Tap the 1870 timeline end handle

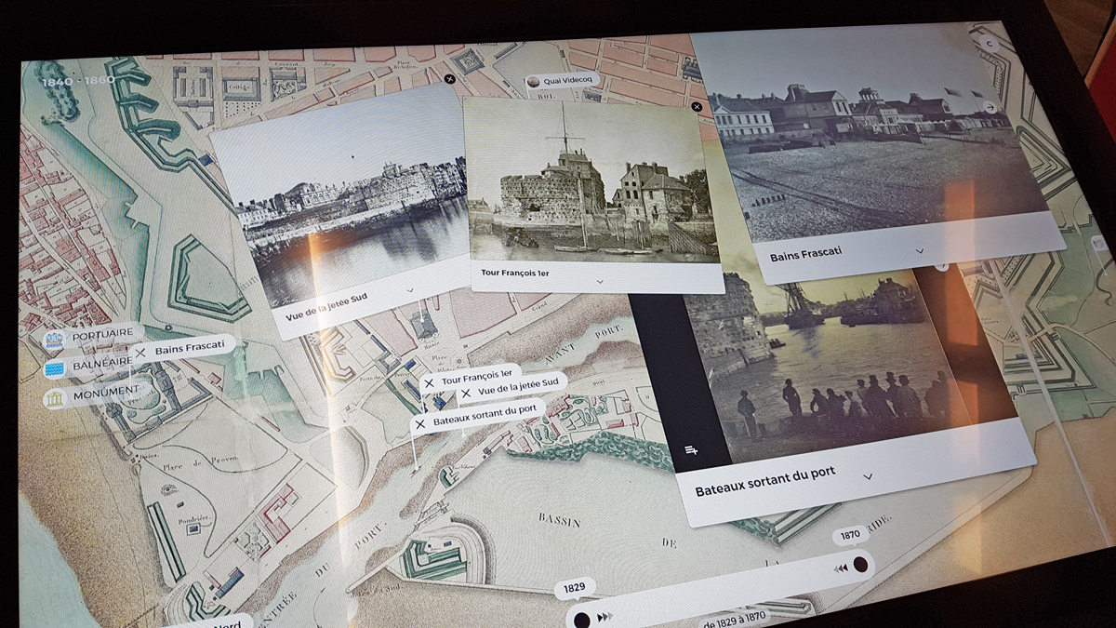point(861,565)
